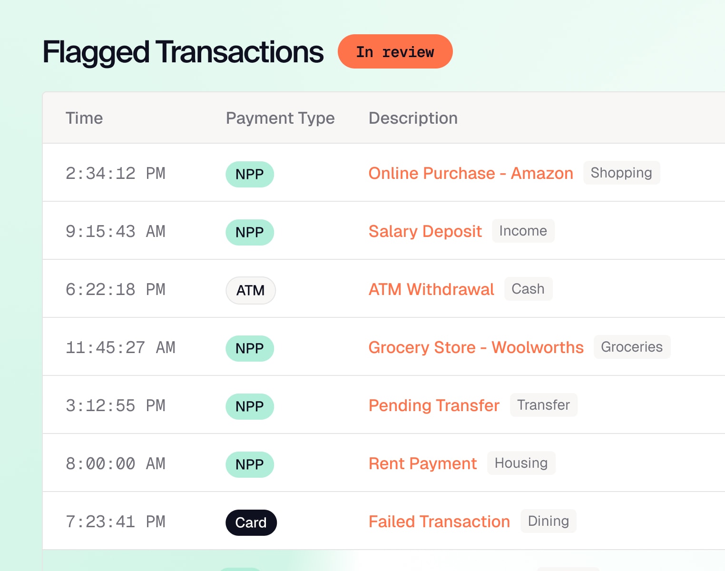Click the black Card payment badge
725x571 pixels.
pos(251,522)
